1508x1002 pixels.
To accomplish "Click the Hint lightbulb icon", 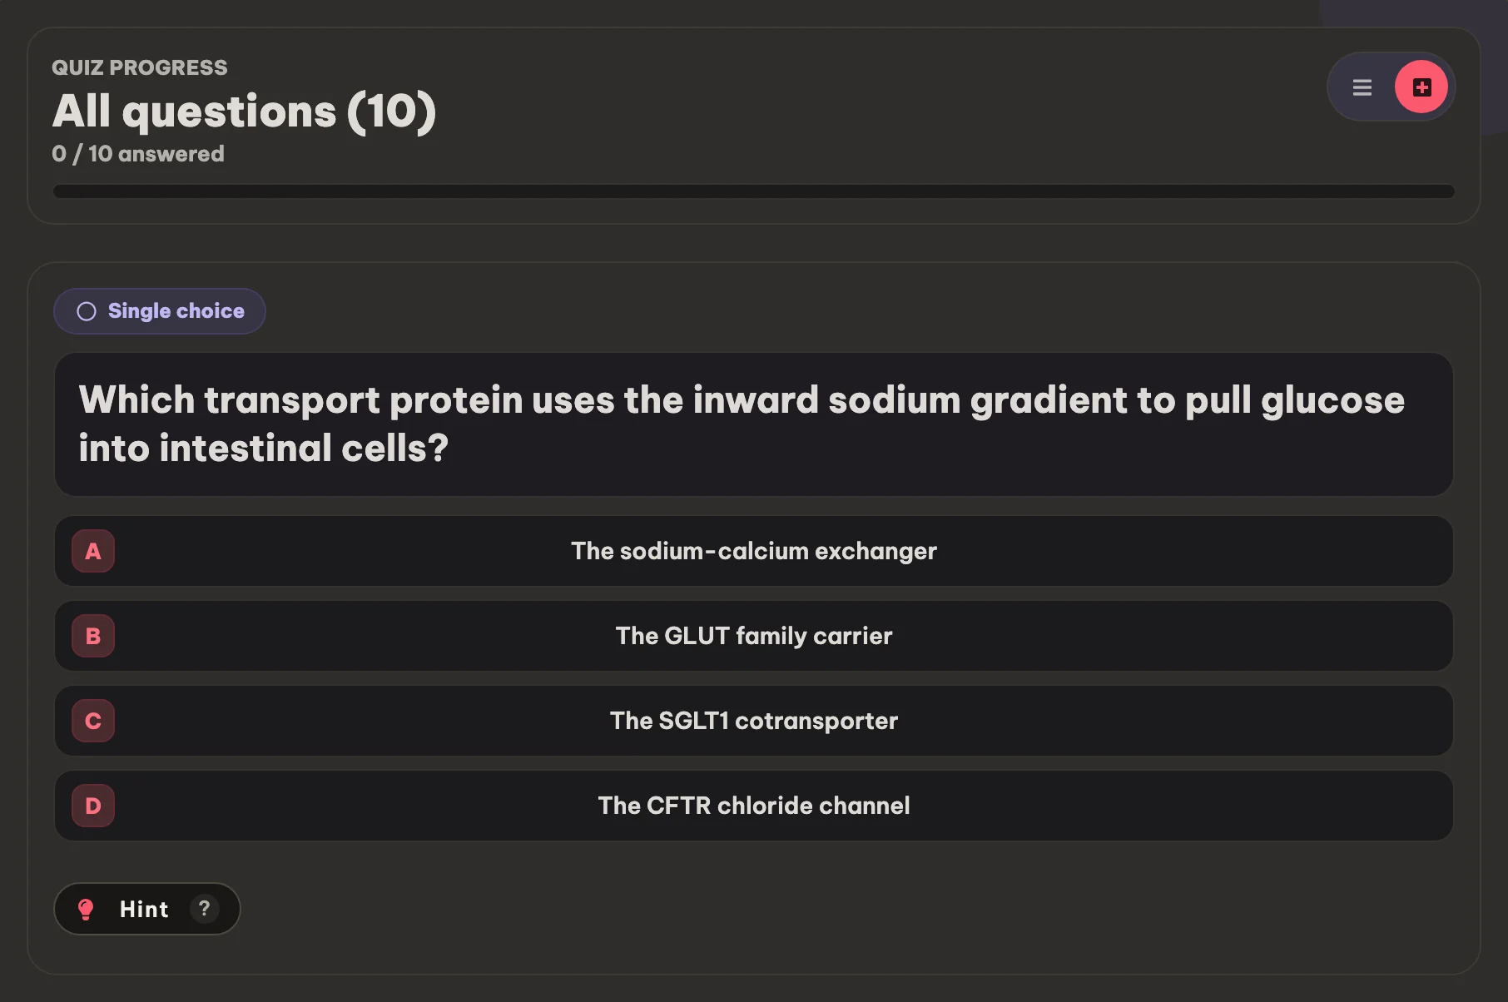I will (x=86, y=909).
